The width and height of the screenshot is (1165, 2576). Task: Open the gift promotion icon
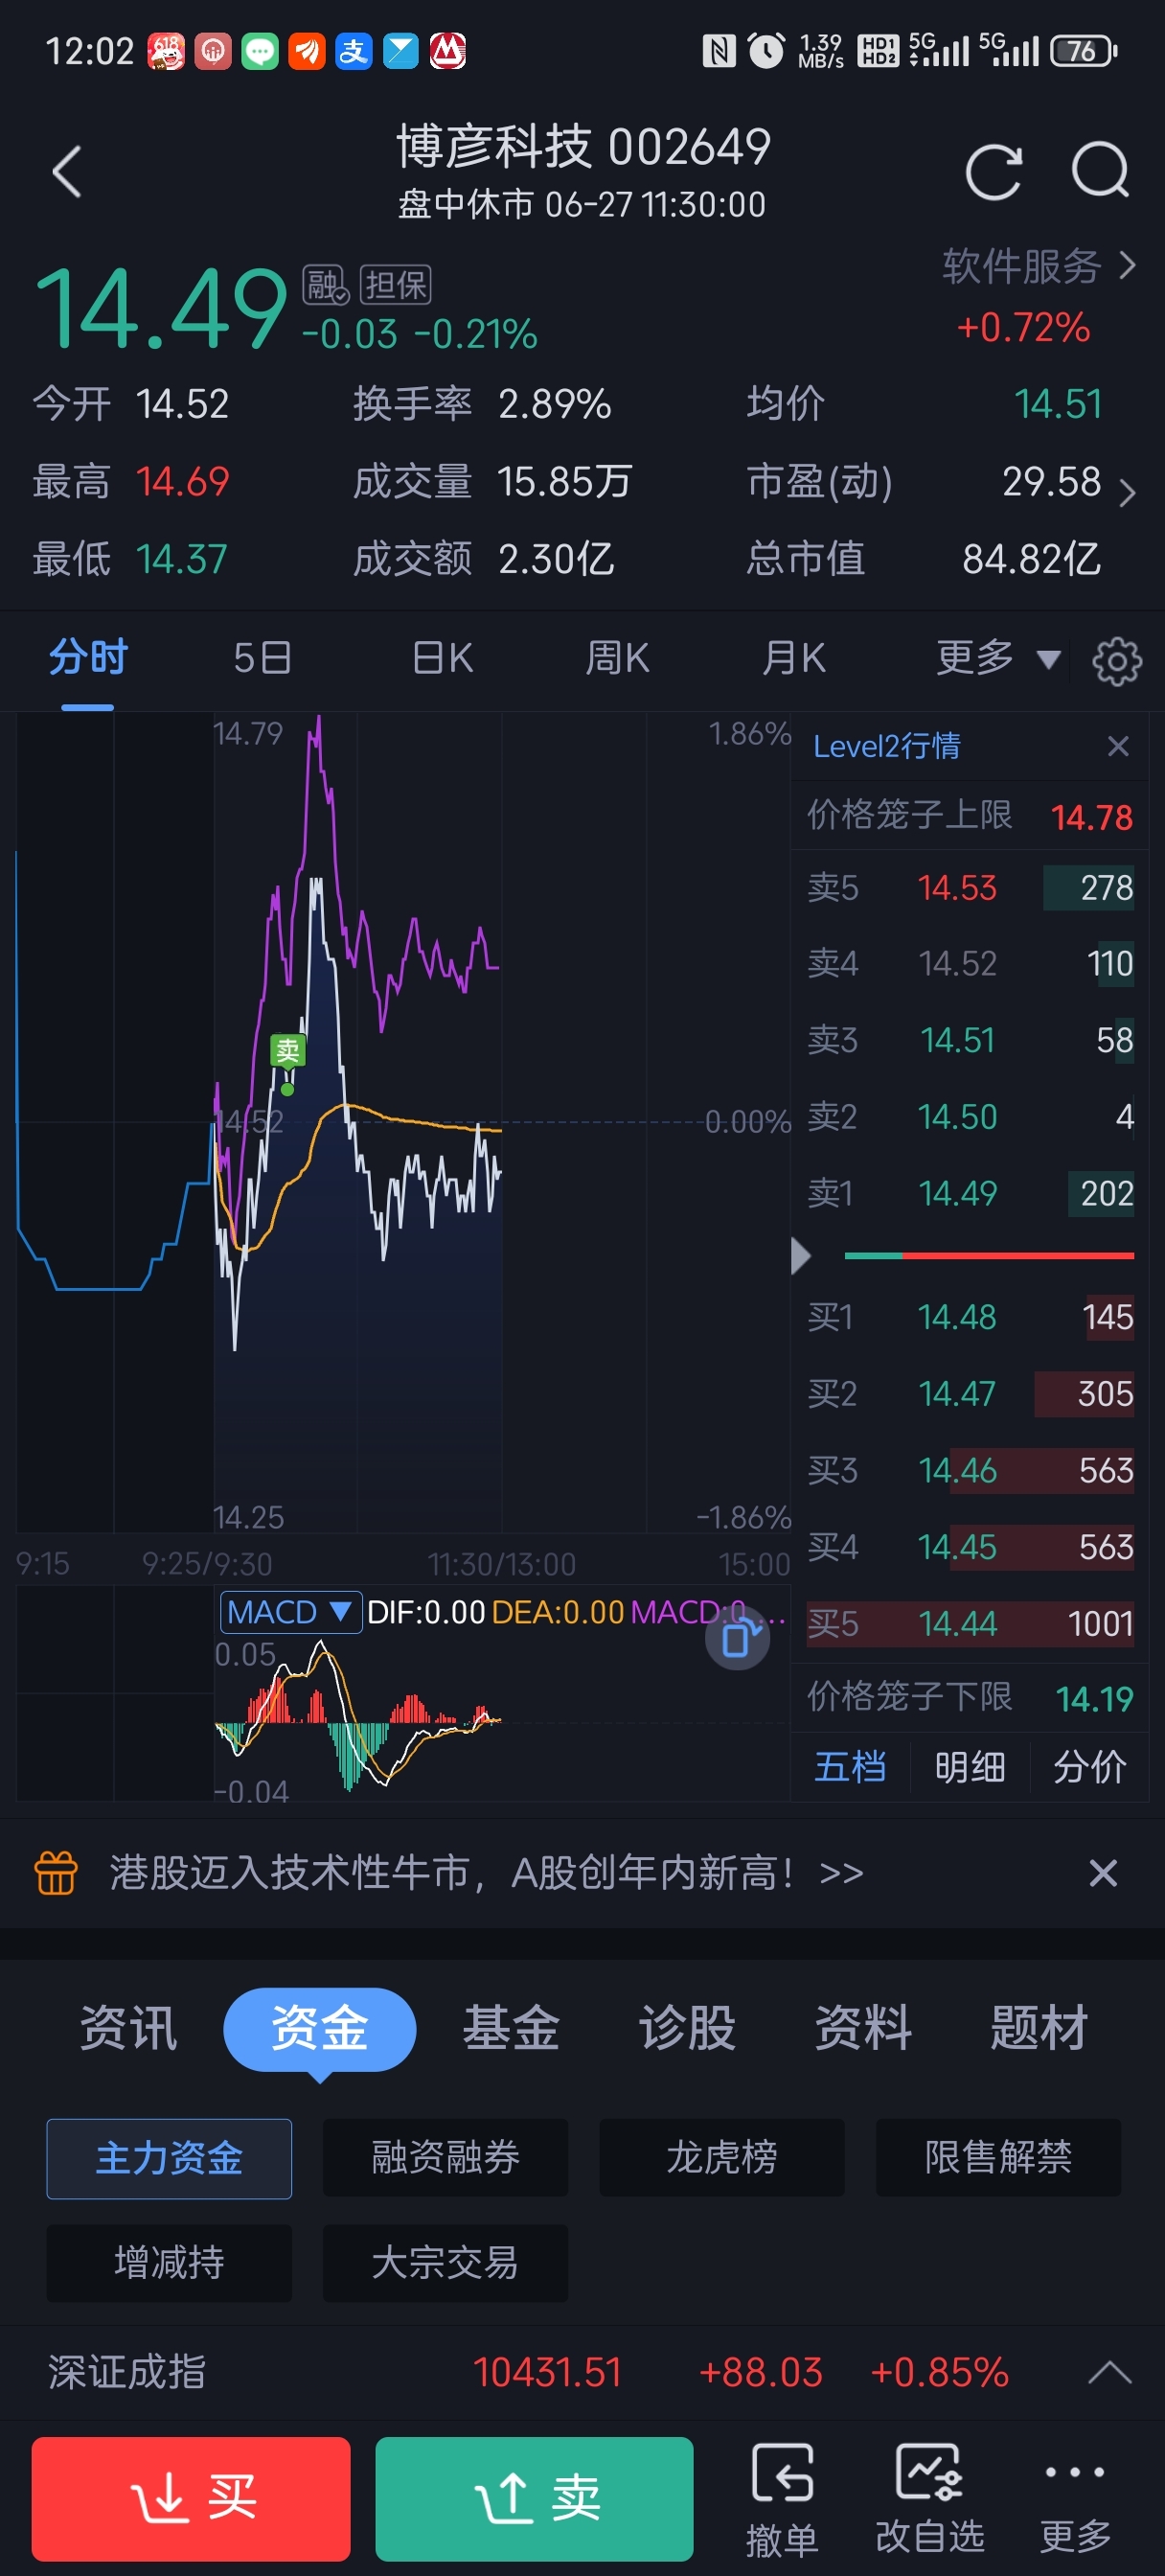tap(56, 1872)
